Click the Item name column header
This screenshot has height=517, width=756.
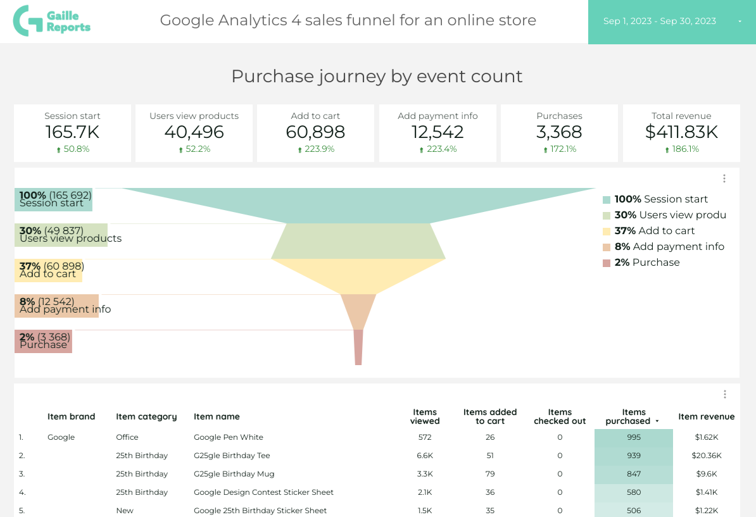pos(217,416)
